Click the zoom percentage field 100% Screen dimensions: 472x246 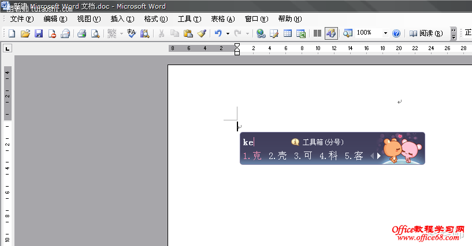click(x=369, y=33)
